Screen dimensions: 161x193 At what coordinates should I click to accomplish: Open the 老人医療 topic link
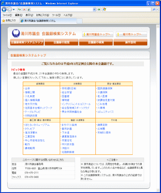102,96
